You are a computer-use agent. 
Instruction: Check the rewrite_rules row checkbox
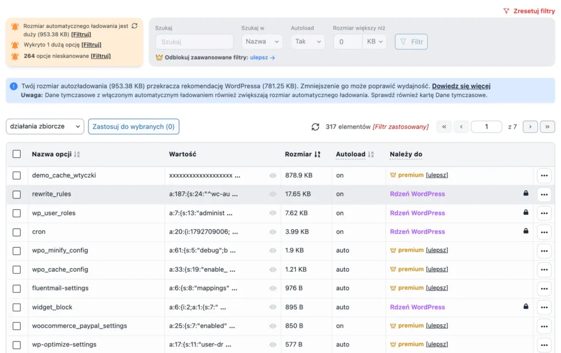coord(17,195)
